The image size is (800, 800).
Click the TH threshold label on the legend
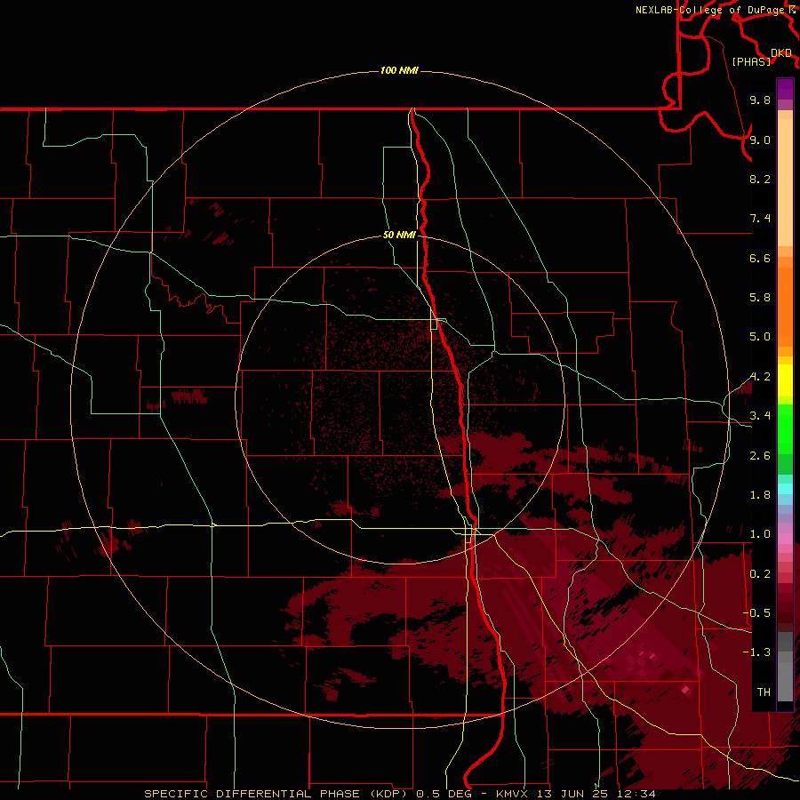[764, 692]
